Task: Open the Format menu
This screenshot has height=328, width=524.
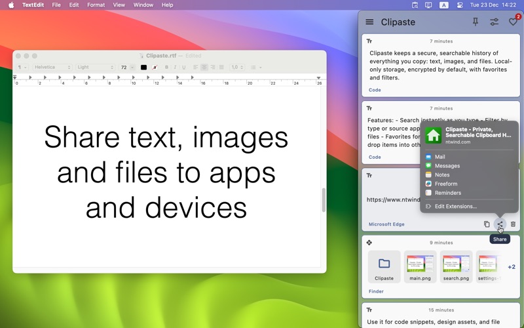Action: 96,5
